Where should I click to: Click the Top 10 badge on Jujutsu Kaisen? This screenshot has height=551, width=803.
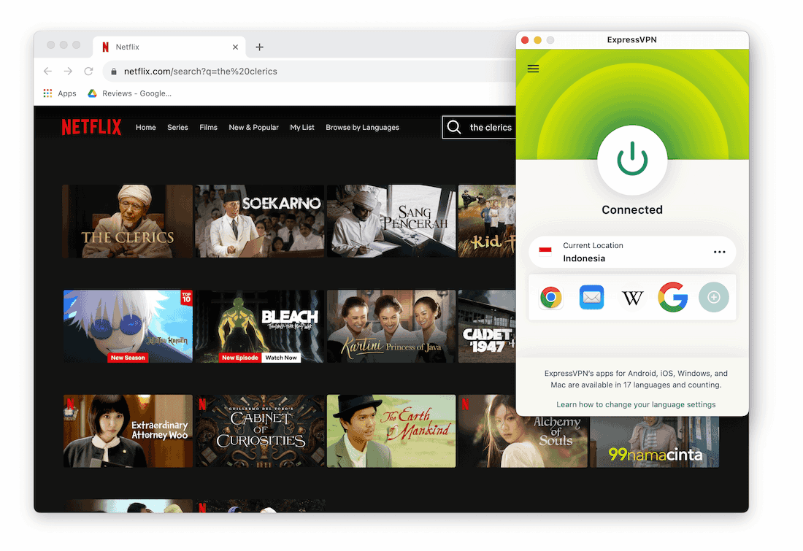[186, 298]
